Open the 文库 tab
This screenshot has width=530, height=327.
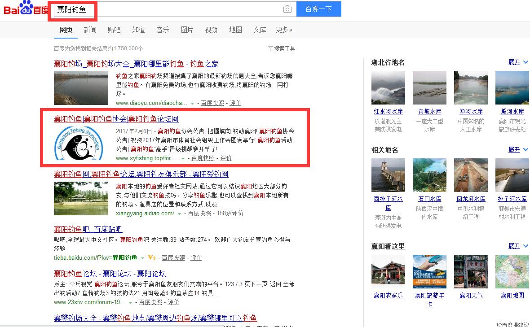coord(260,30)
